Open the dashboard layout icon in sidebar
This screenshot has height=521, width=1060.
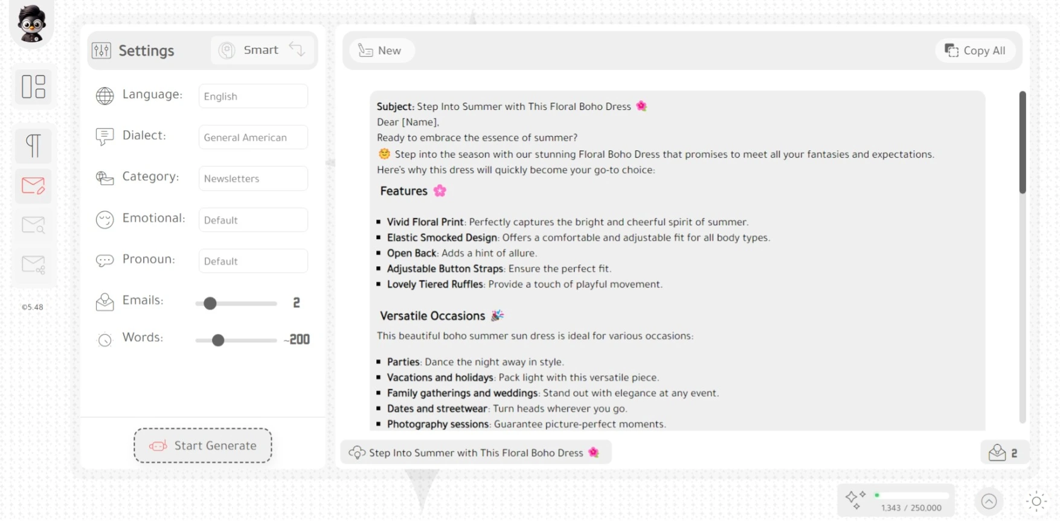pos(33,86)
